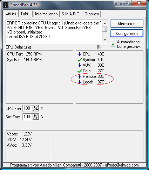Click the log scrollbar up arrow
Viewport: 149px width, 170px height.
tap(105, 23)
